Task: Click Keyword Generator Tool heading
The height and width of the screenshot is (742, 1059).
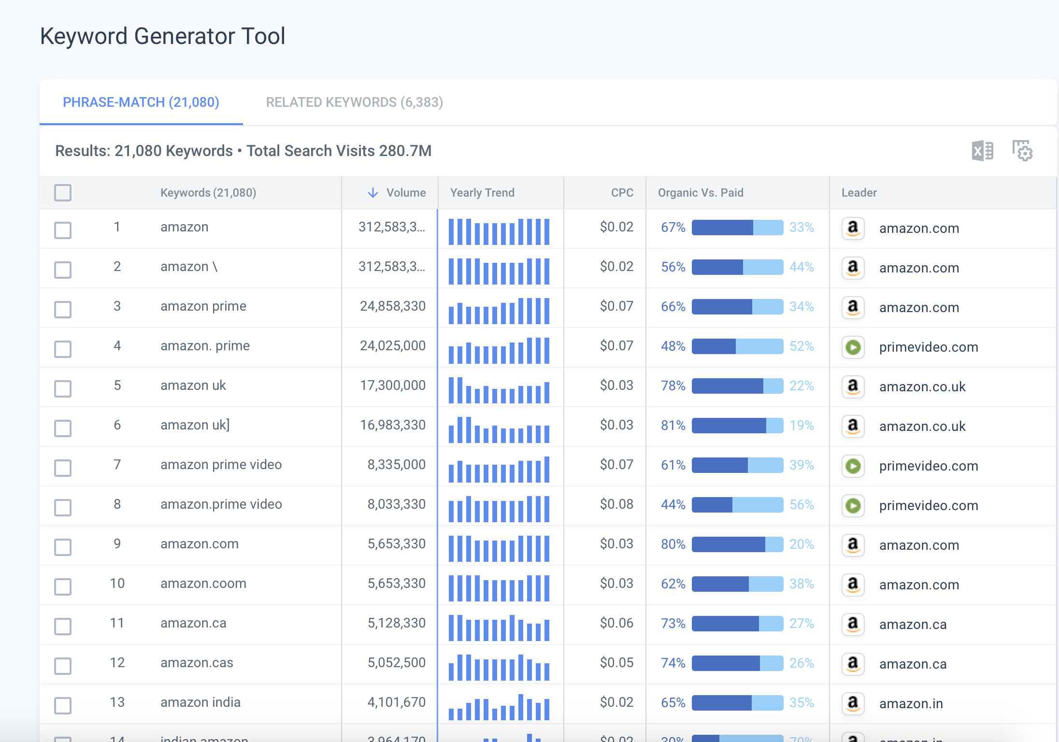Action: [x=163, y=36]
